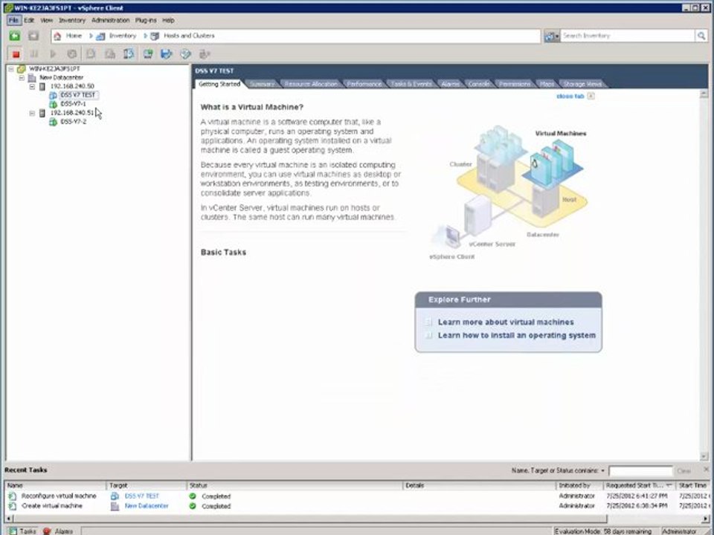Open the Name, Target or Status filter dropdown

pos(602,471)
